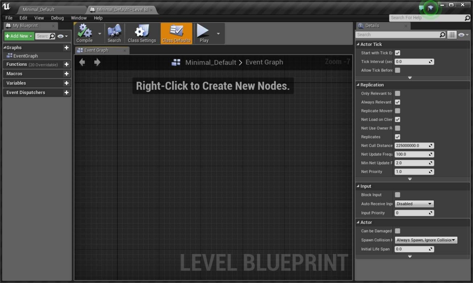473x283 pixels.
Task: Collapse the Replication section
Action: (x=358, y=85)
